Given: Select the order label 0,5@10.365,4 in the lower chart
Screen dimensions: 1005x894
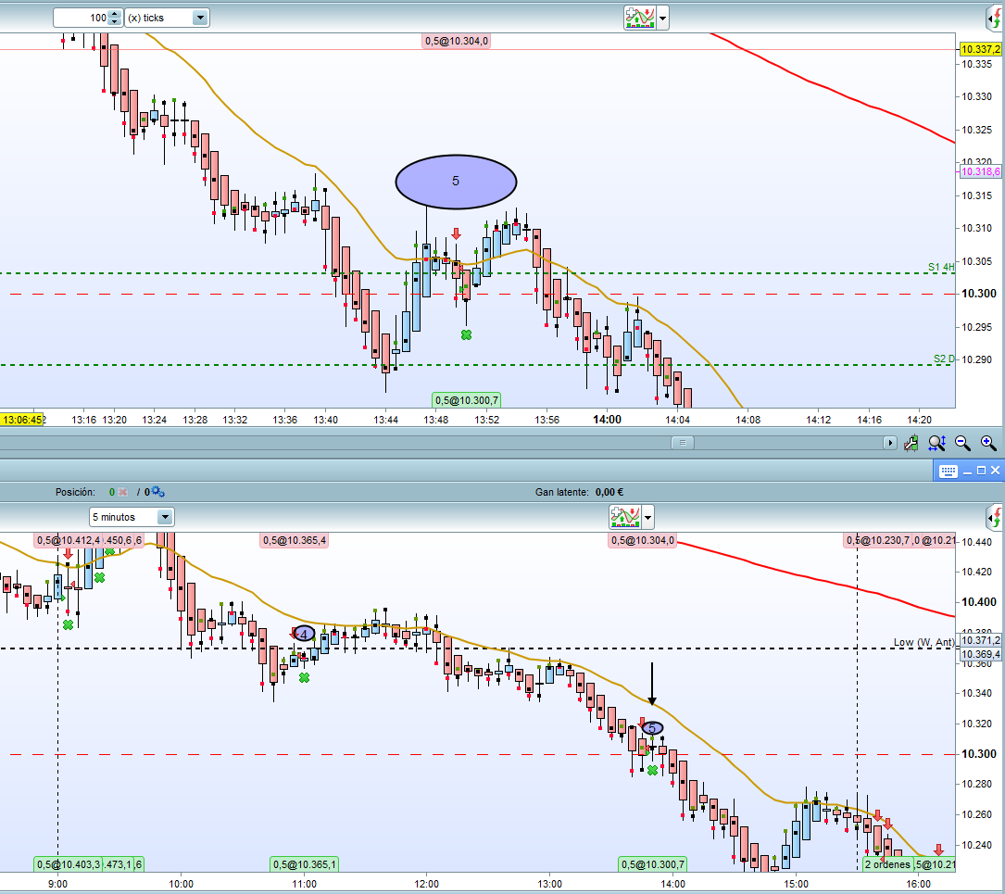Looking at the screenshot, I should pos(295,540).
